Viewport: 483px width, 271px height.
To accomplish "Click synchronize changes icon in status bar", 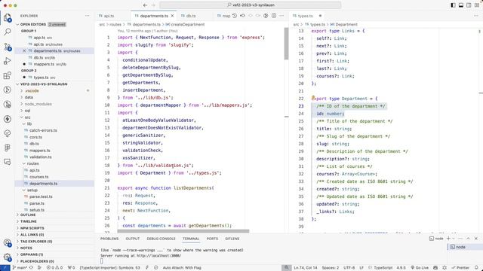I will point(31,268).
